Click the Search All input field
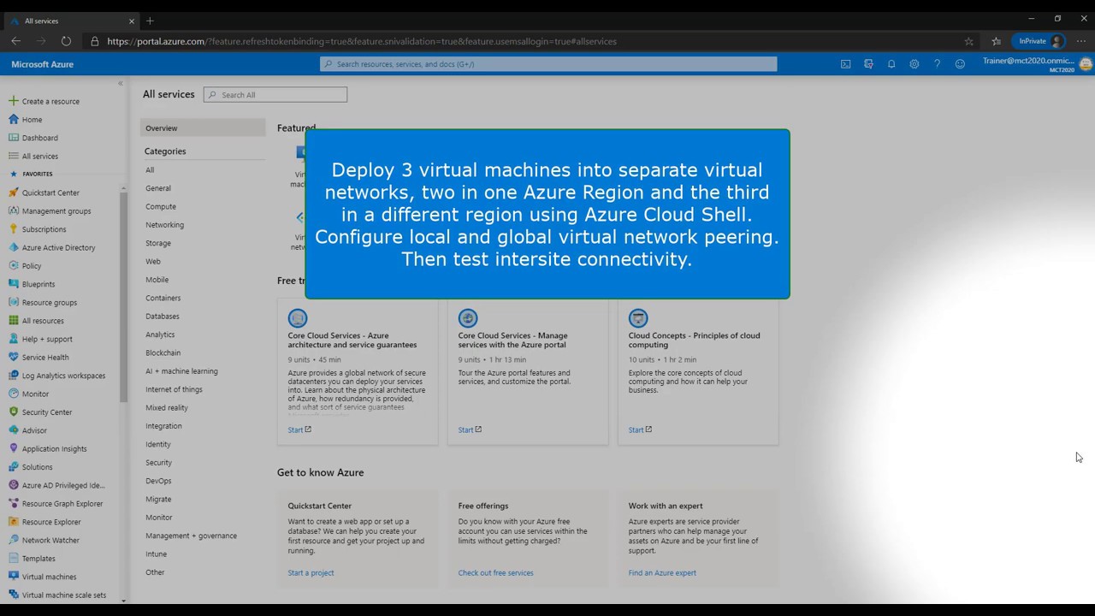 (275, 95)
